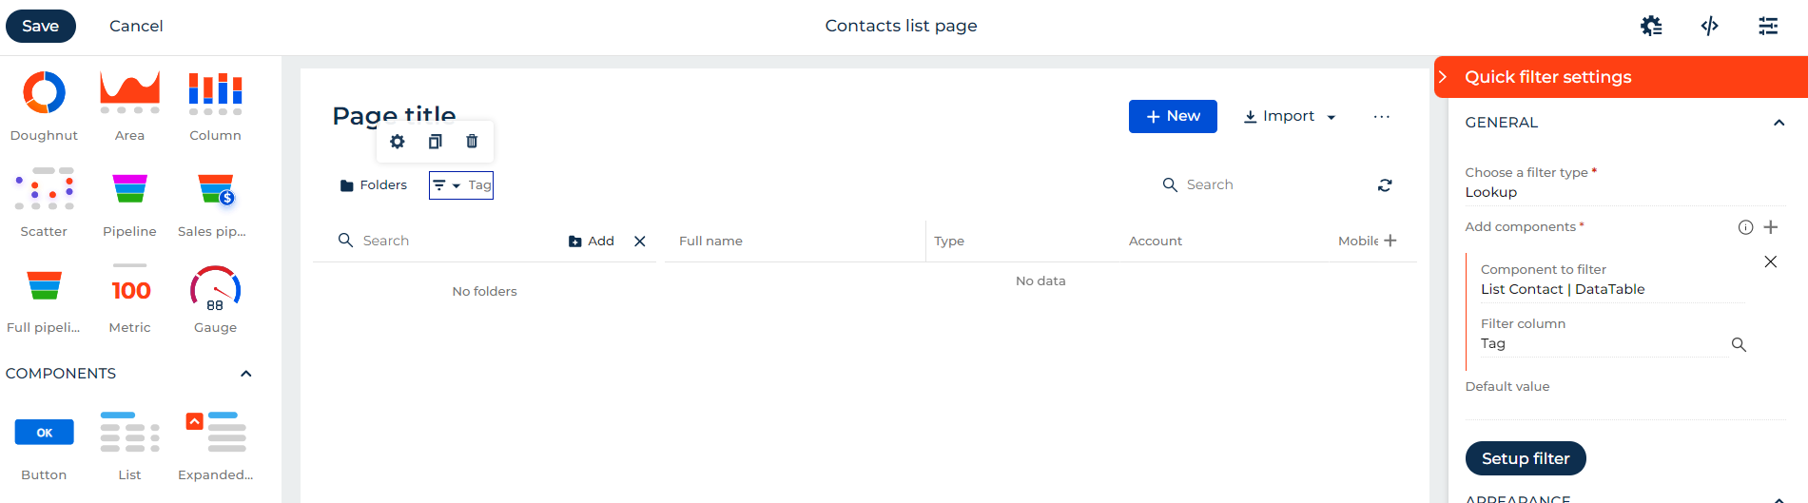Viewport: 1808px width, 503px height.
Task: Collapse the GENERAL settings section
Action: coord(1779,123)
